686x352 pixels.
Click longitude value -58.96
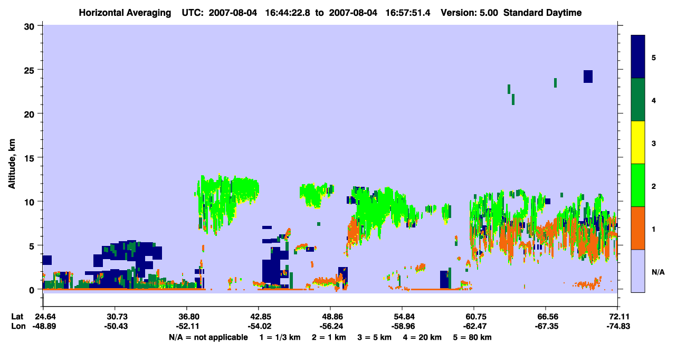point(402,327)
